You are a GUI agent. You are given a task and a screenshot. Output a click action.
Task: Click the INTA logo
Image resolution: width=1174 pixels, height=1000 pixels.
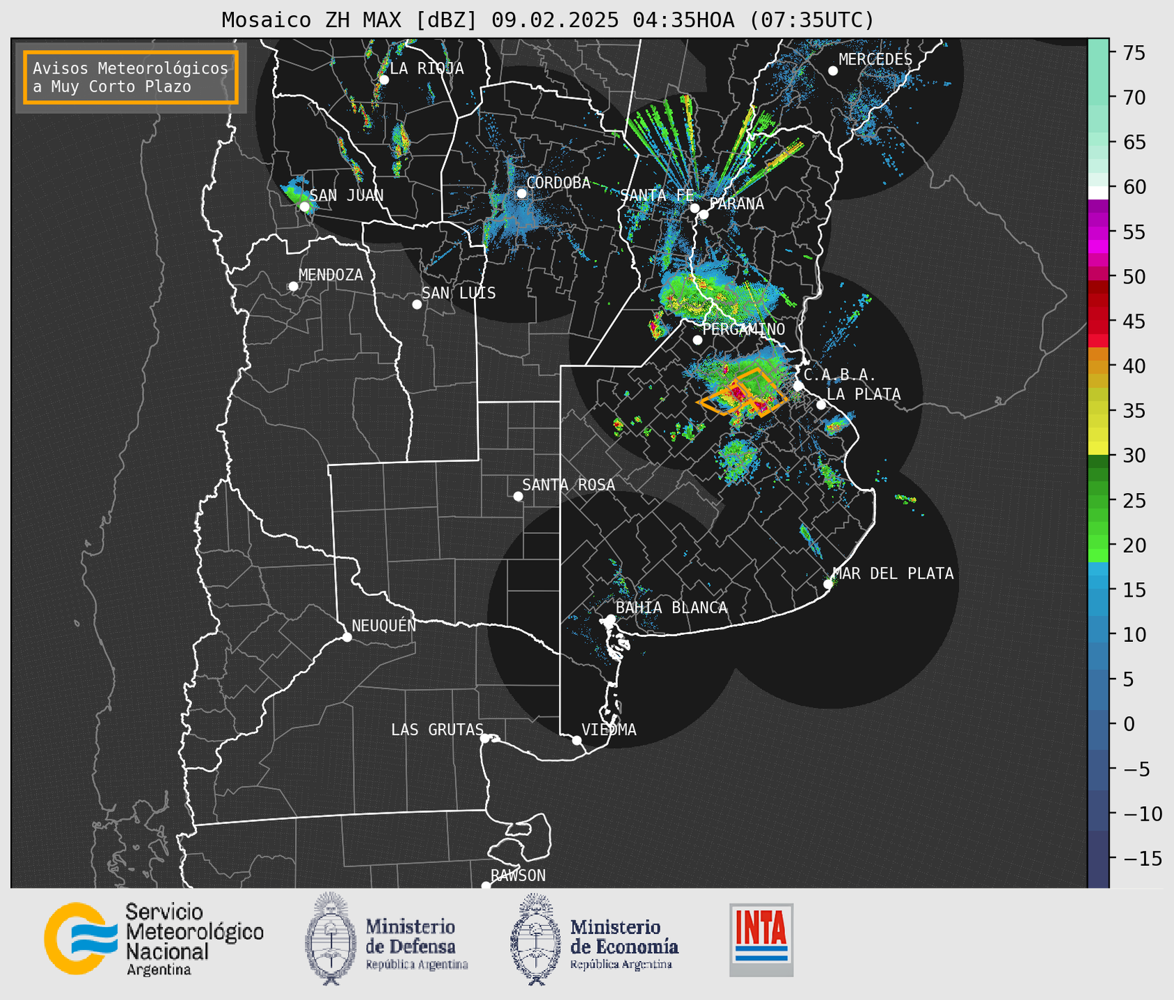tap(761, 939)
